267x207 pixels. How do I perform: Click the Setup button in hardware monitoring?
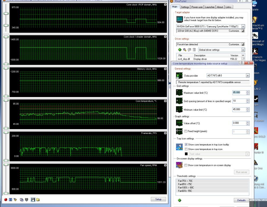pos(158,199)
